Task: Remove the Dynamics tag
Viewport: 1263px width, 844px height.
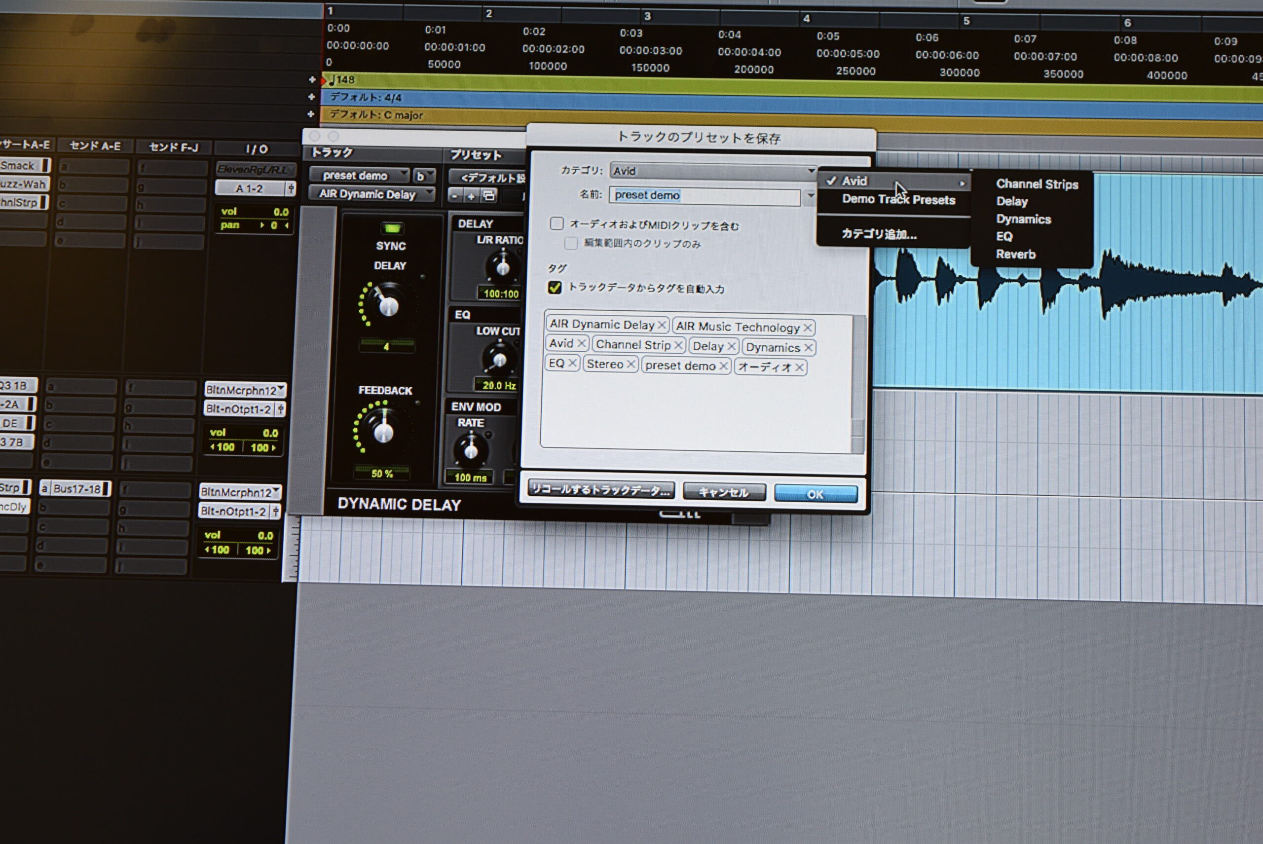Action: click(808, 348)
